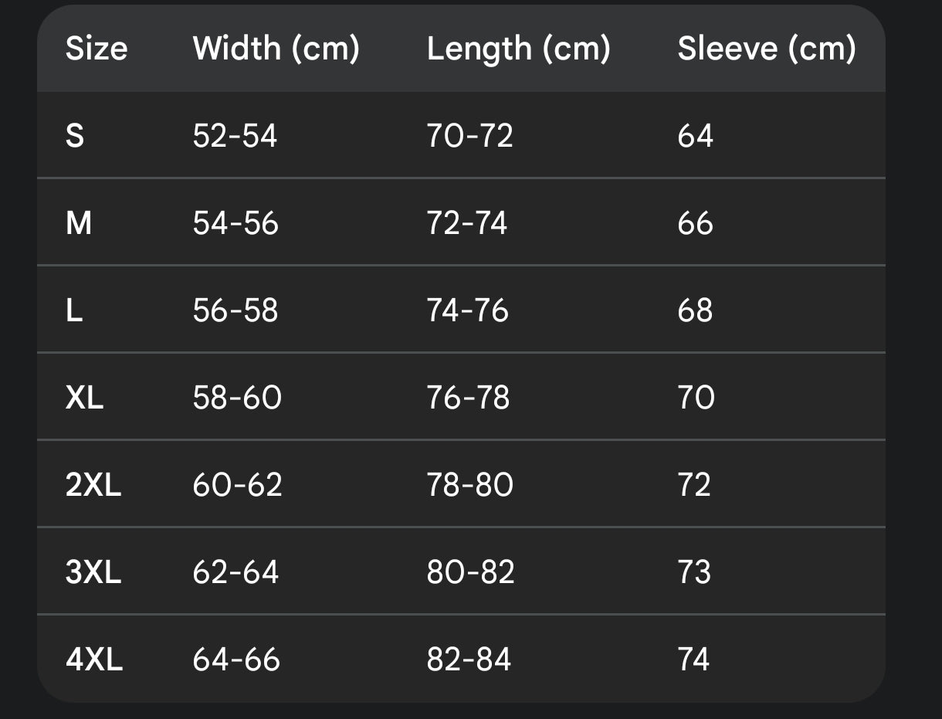Click the sleeve value 73
The height and width of the screenshot is (719, 942).
click(694, 572)
